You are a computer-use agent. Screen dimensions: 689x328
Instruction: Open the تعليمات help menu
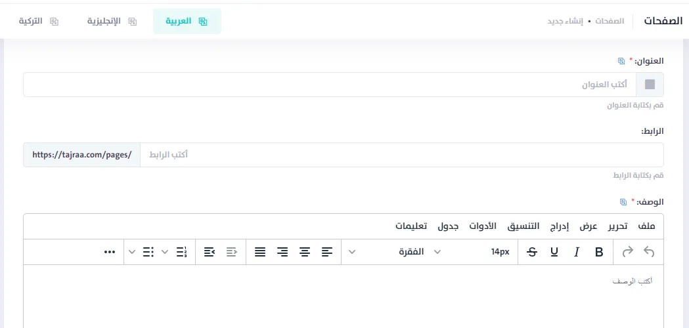tap(411, 226)
